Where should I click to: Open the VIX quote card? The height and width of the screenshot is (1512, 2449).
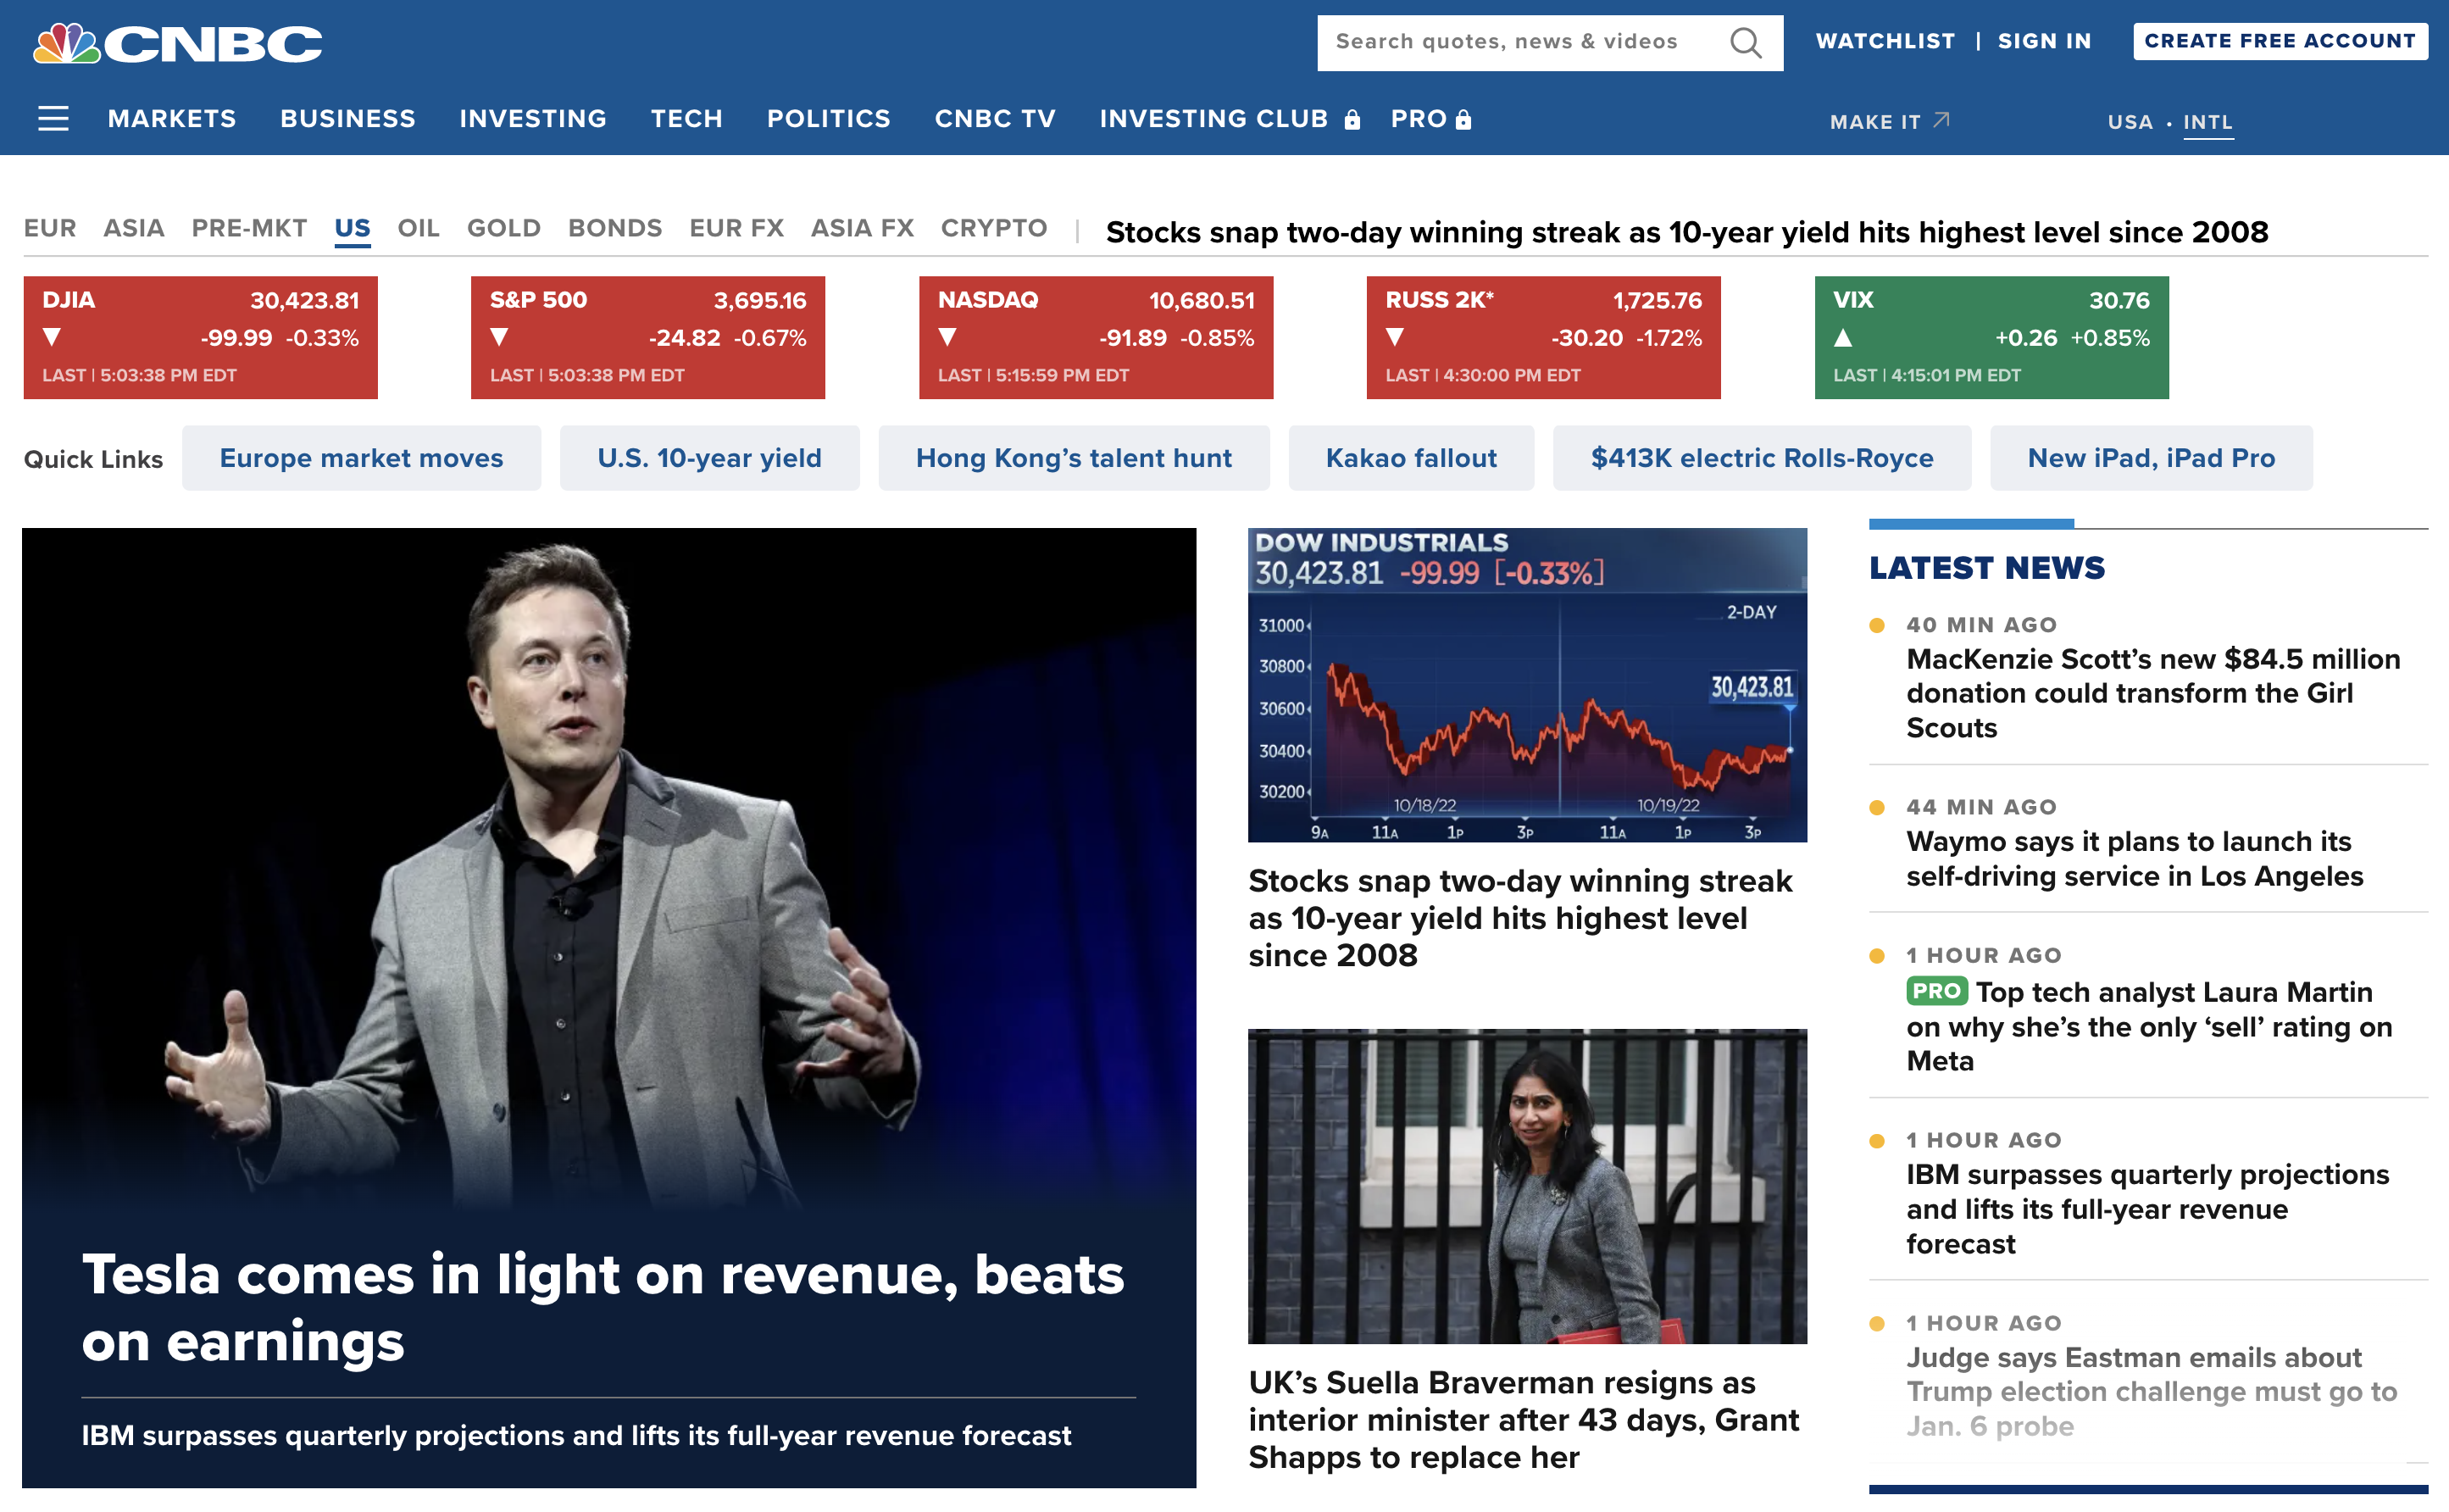pos(1991,337)
